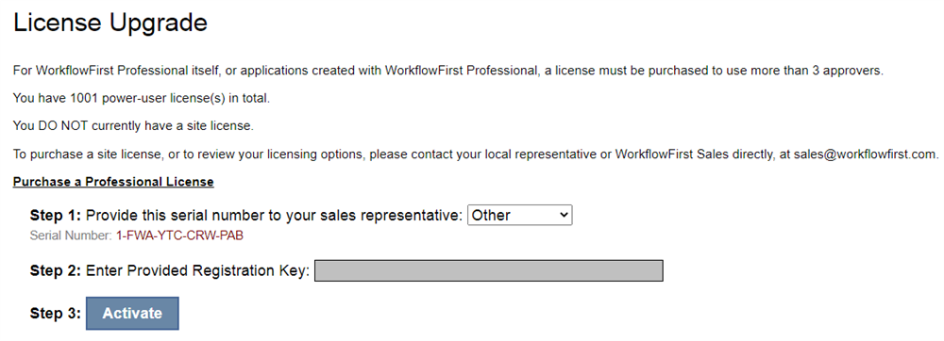Image resolution: width=944 pixels, height=341 pixels.
Task: Click the bold Step 3 label
Action: coord(56,314)
